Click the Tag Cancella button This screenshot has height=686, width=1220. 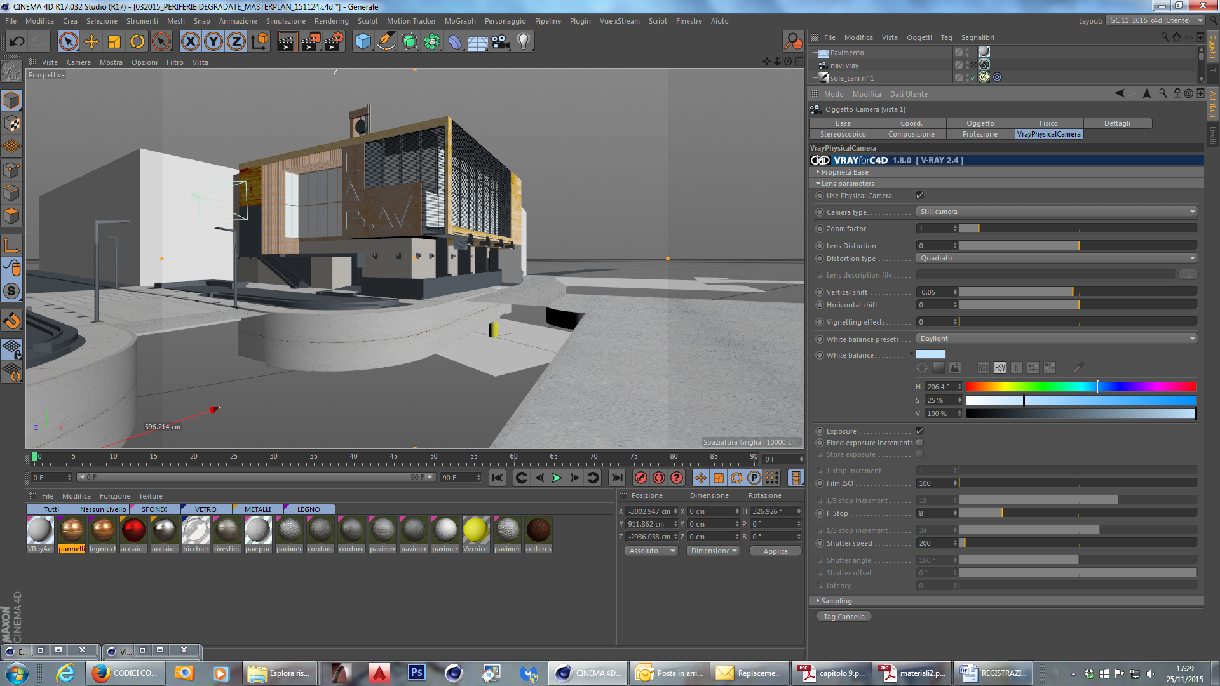844,617
